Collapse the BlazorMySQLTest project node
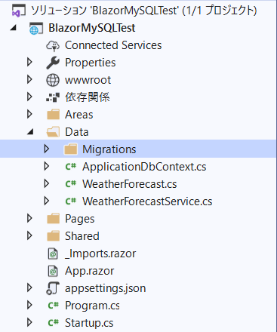This screenshot has height=332, width=277. pos(13,28)
